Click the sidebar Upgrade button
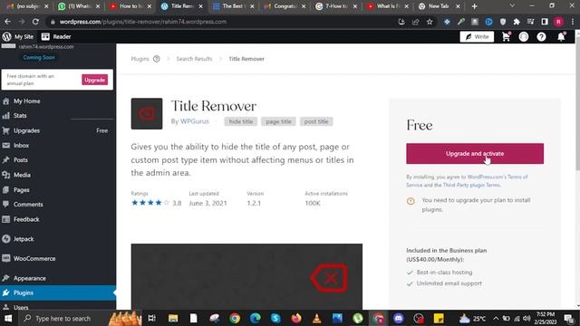580x326 pixels. point(94,80)
